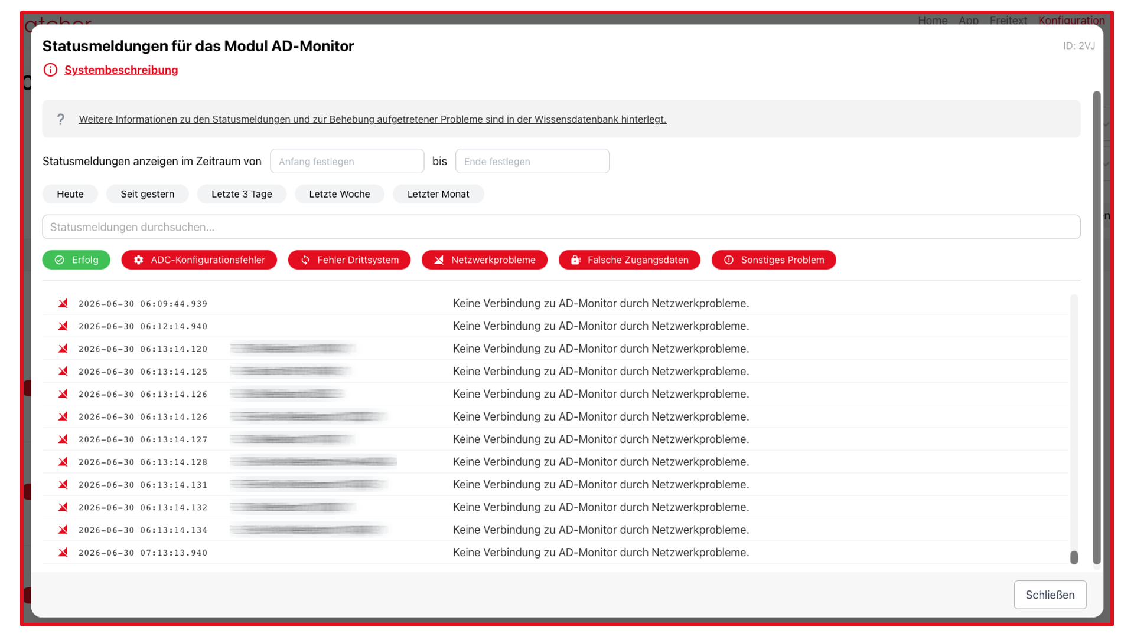This screenshot has height=637, width=1134.
Task: Select the Letzter Monat time range
Action: [x=438, y=194]
